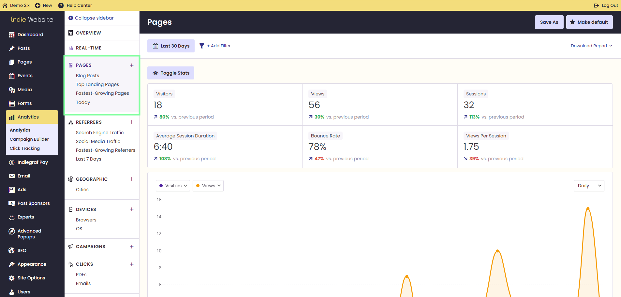
Task: Click the filter funnel icon
Action: [202, 46]
